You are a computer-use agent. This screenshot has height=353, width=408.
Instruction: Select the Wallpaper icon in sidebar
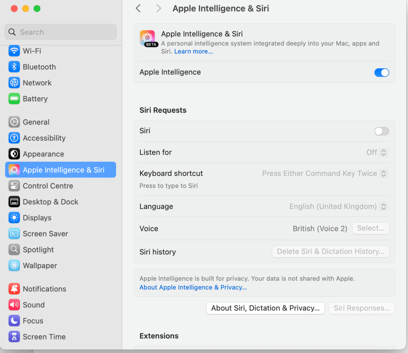point(14,266)
